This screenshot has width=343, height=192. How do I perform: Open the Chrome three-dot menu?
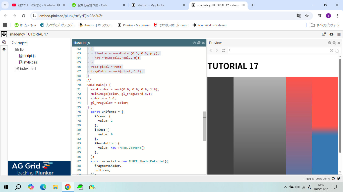pos(337,16)
